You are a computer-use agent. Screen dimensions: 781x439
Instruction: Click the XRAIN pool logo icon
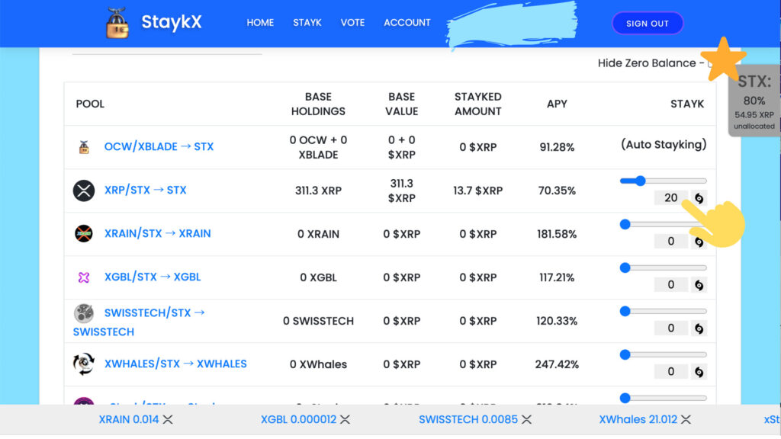click(84, 233)
